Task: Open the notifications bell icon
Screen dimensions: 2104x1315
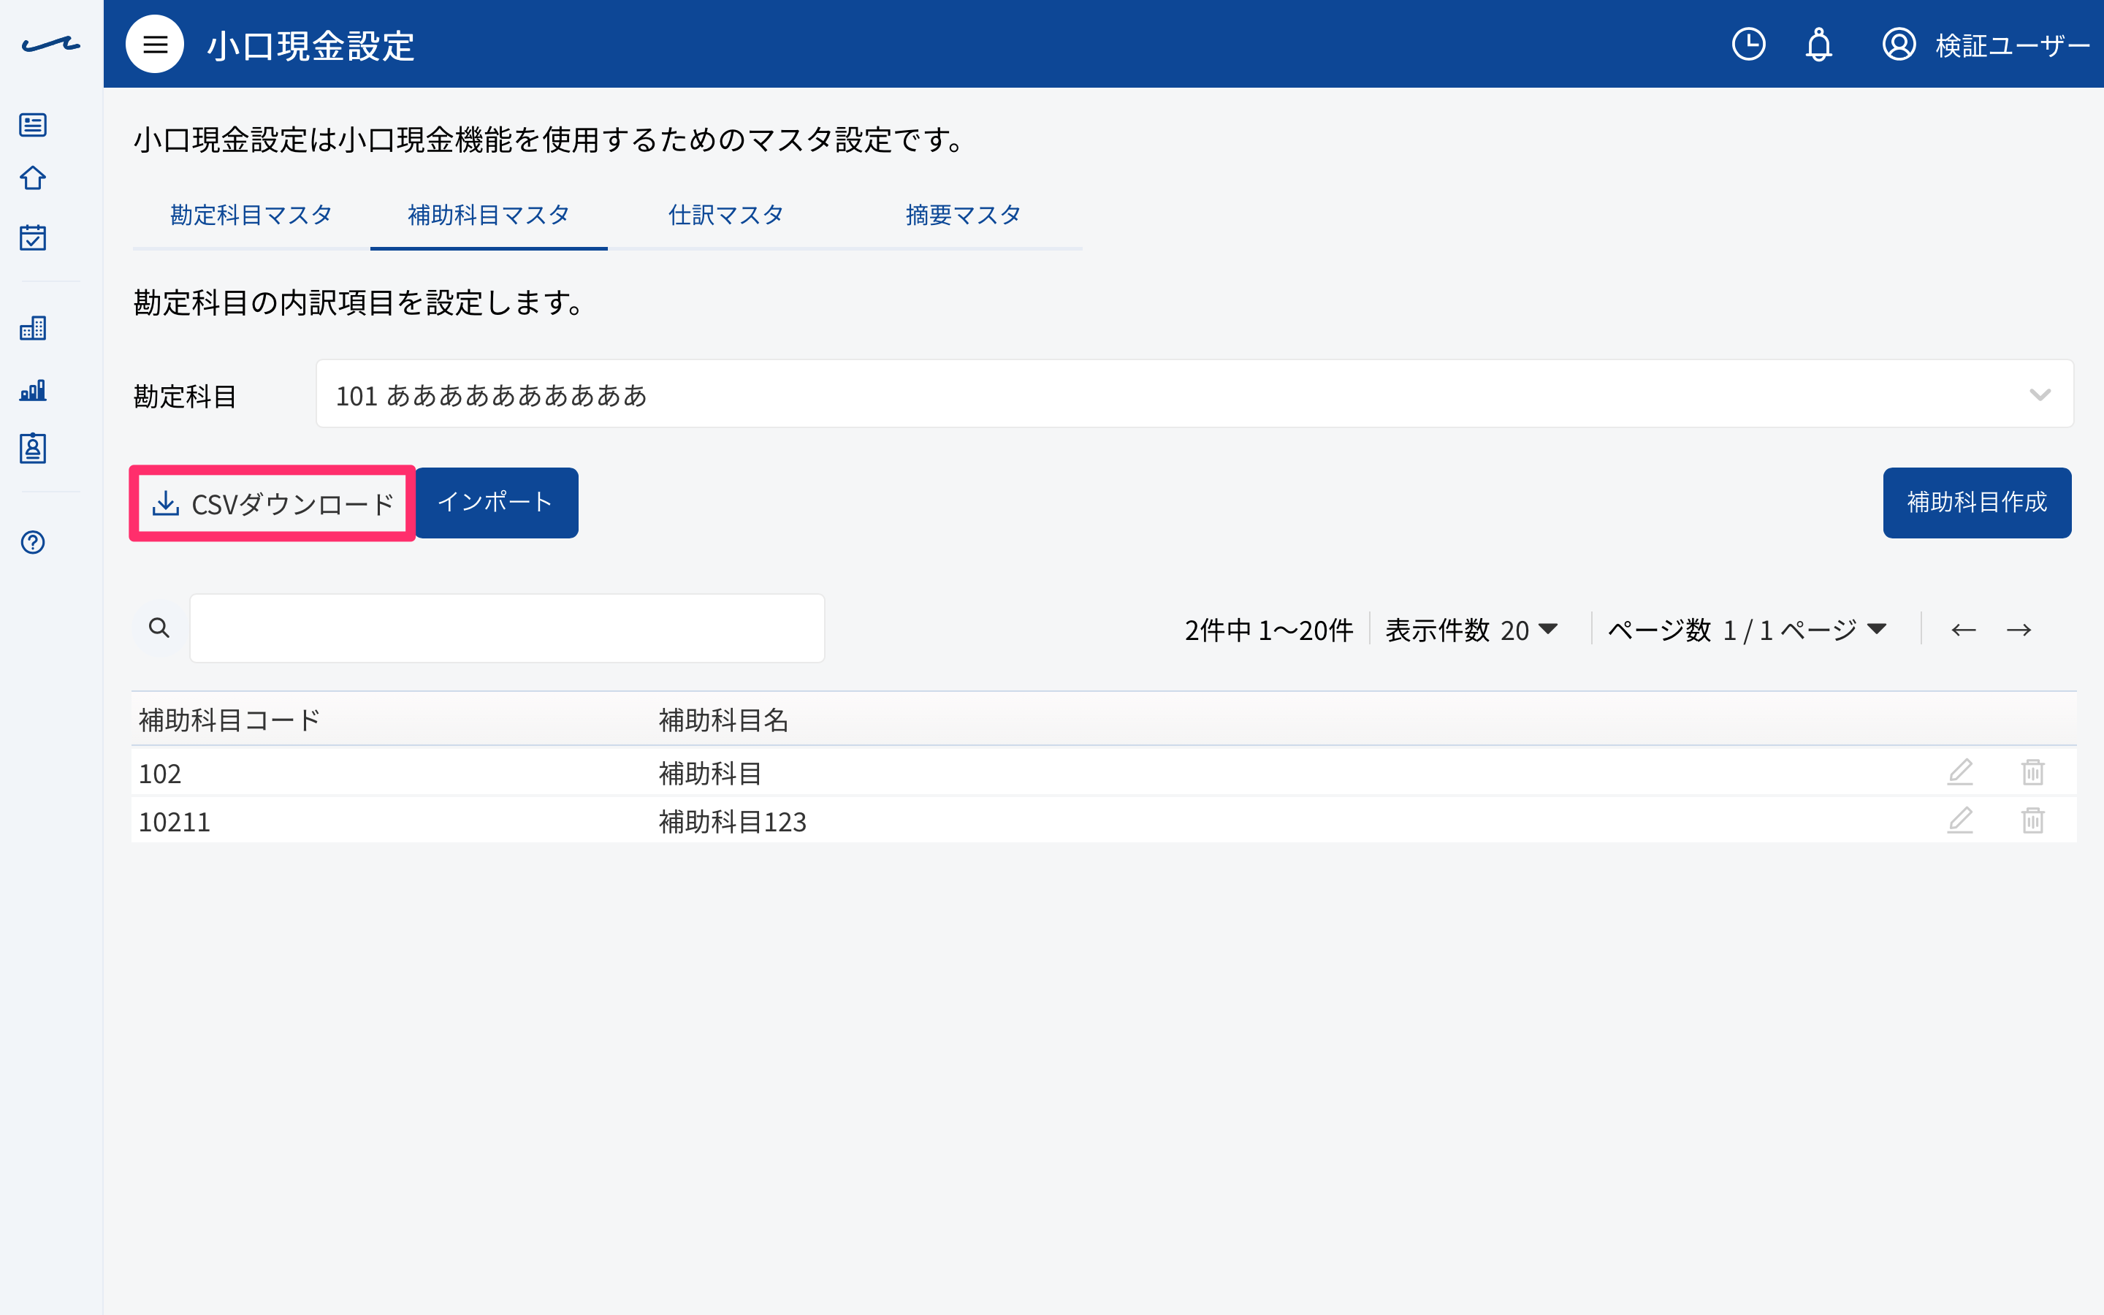Action: [x=1819, y=45]
